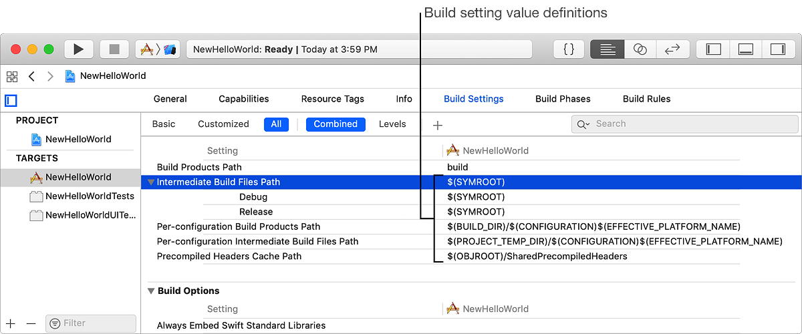Toggle the debug area pane
802x334 pixels.
tap(745, 49)
